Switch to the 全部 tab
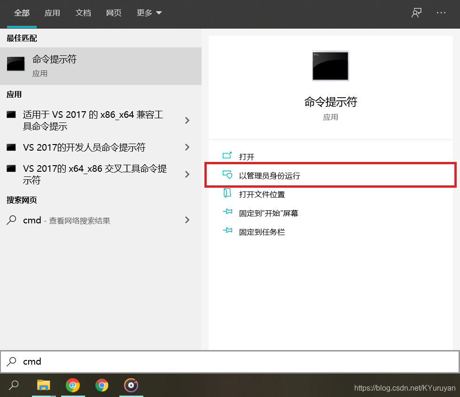The height and width of the screenshot is (397, 460). (x=22, y=13)
